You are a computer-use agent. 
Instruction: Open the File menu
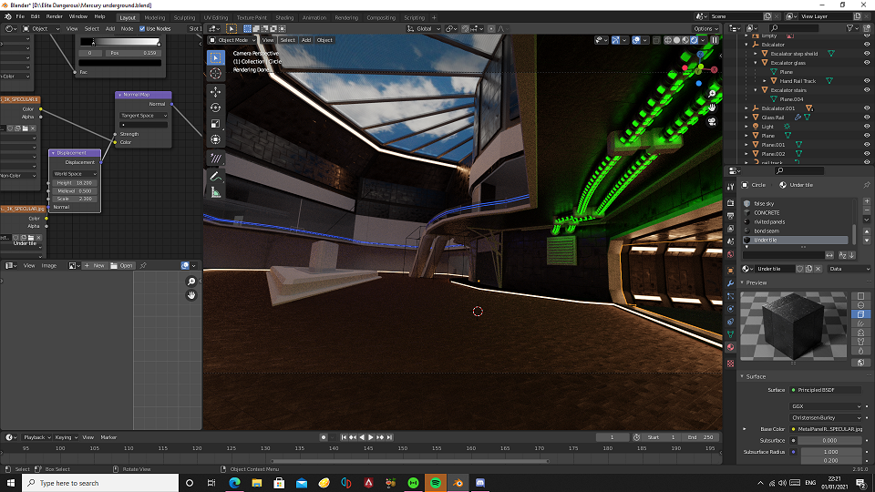(x=20, y=16)
